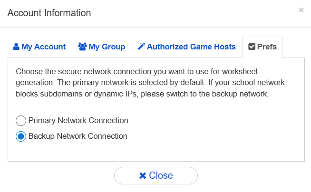Click the X icon inside the Close button

point(142,176)
